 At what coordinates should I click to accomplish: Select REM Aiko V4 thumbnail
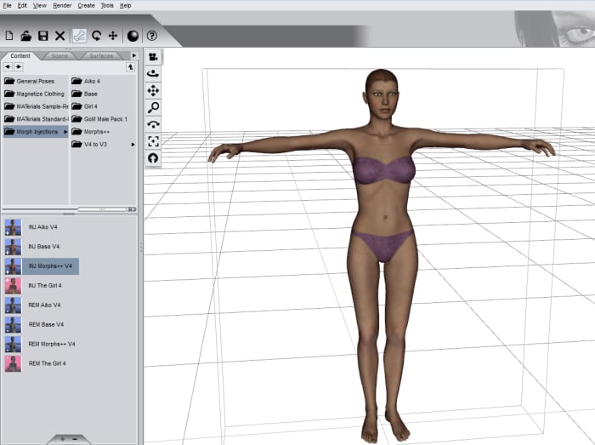click(13, 305)
